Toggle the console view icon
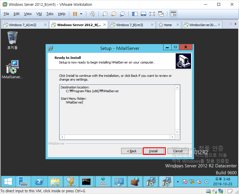239x194 pixels. [x=173, y=14]
